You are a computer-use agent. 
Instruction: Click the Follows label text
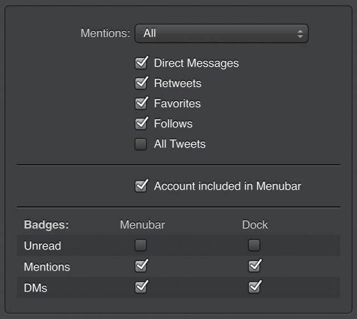(173, 123)
